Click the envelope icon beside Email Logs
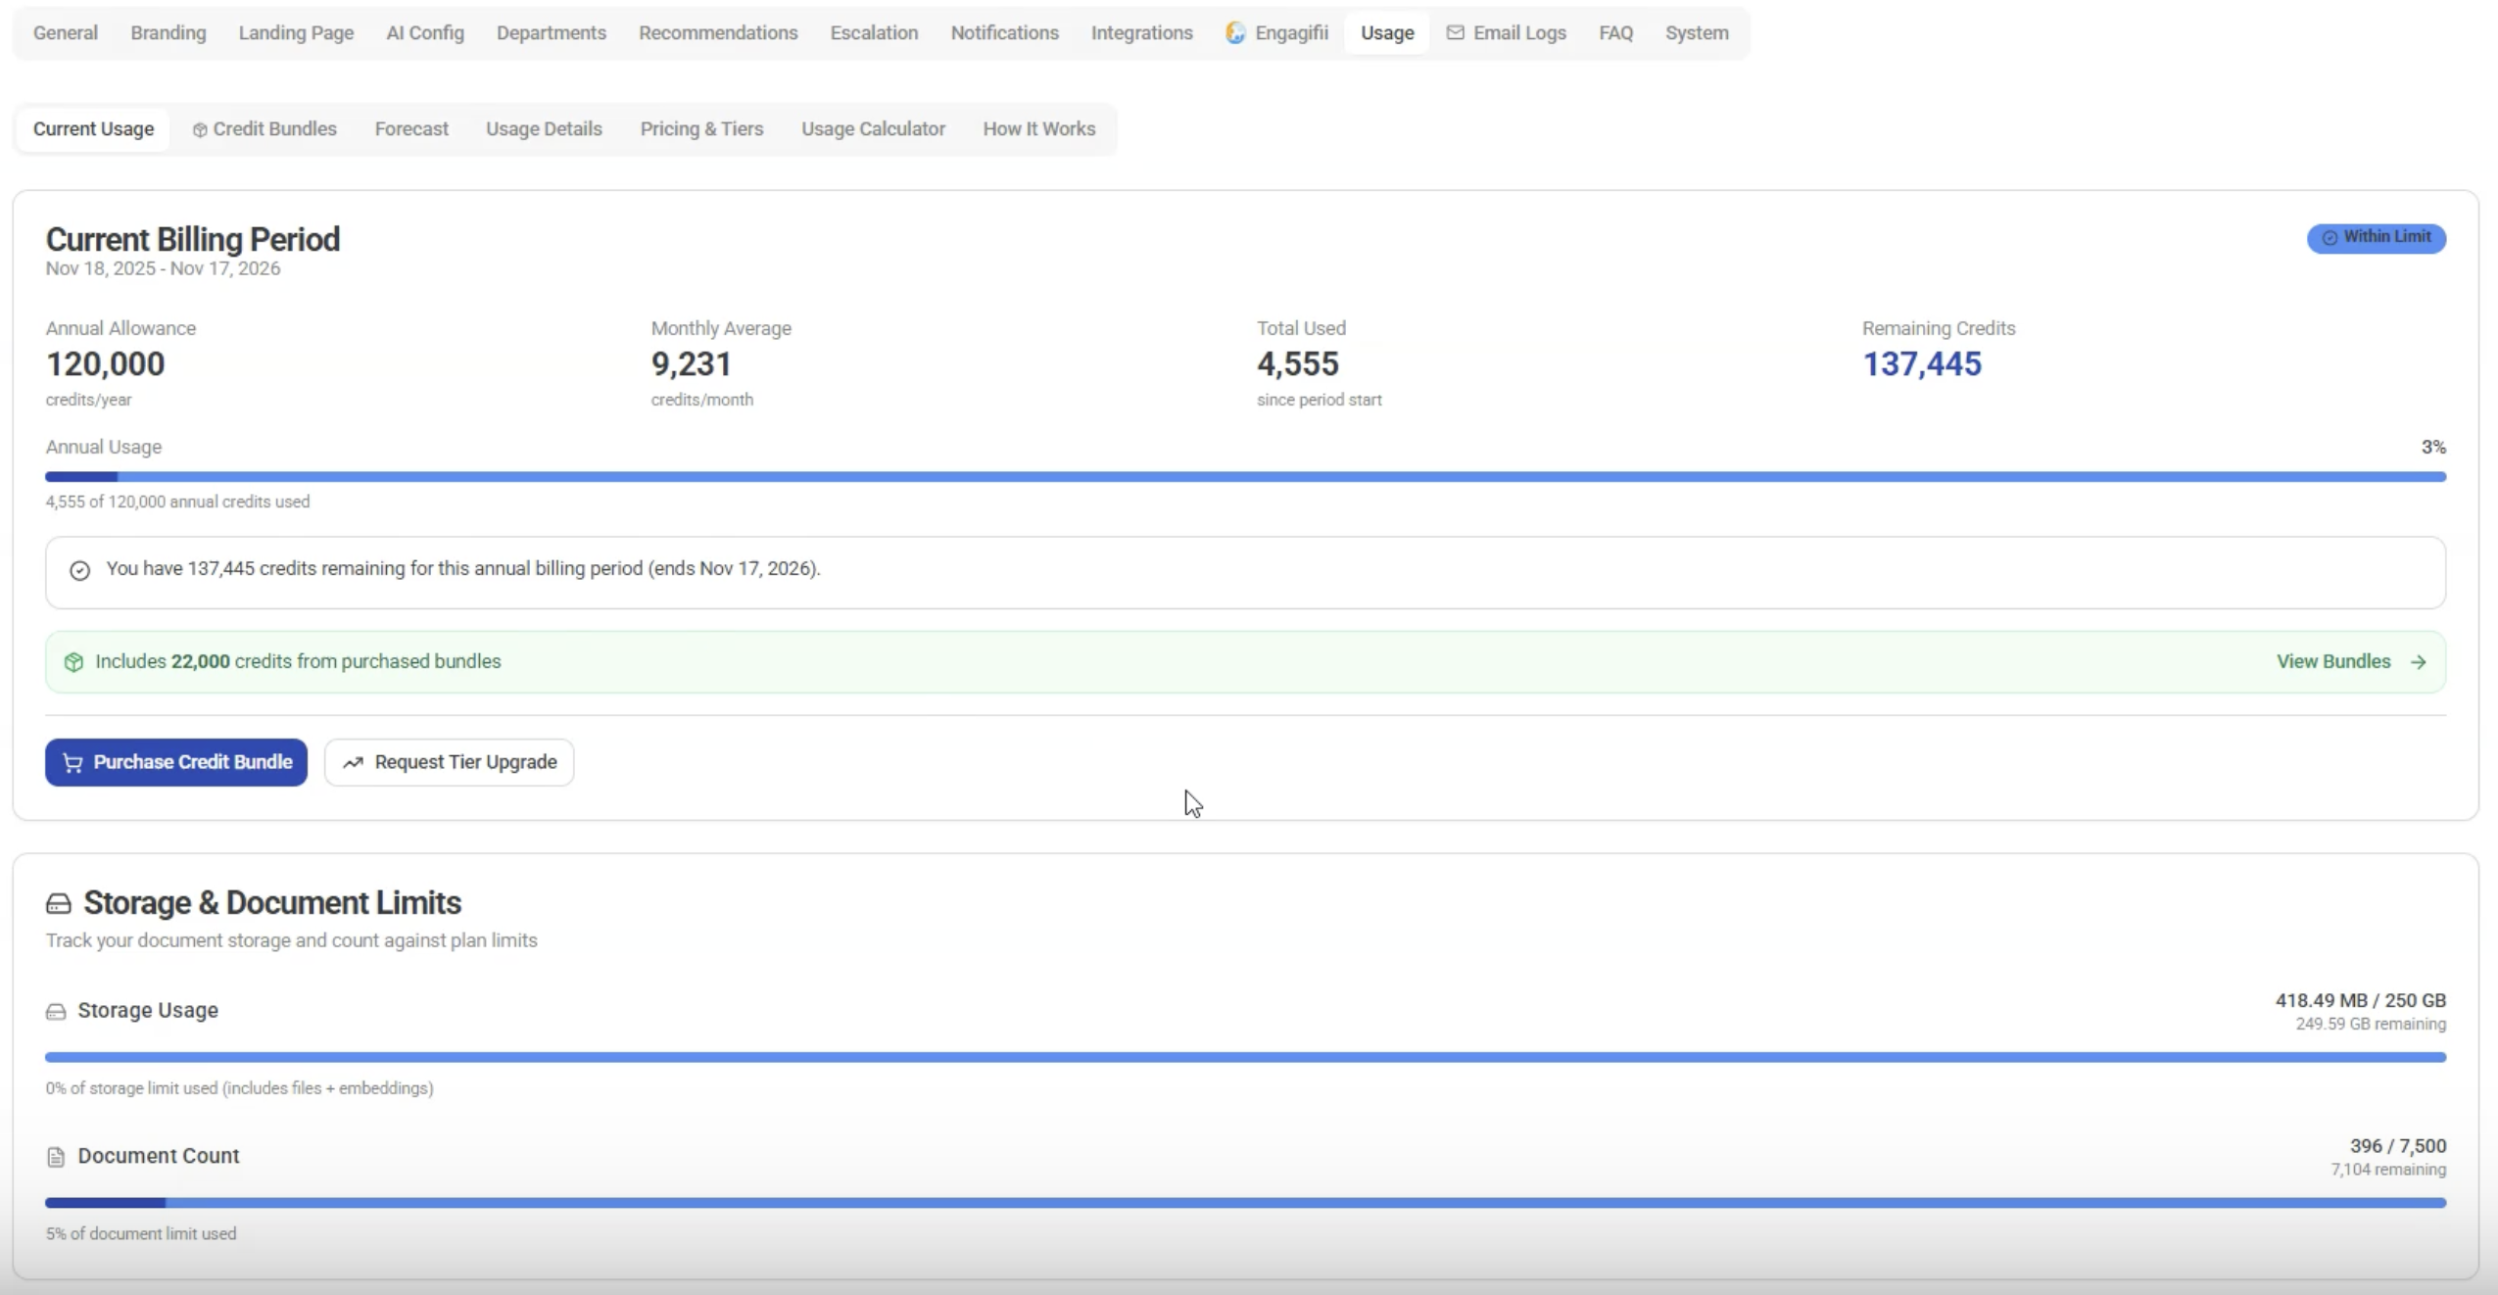The image size is (2498, 1295). pos(1455,32)
